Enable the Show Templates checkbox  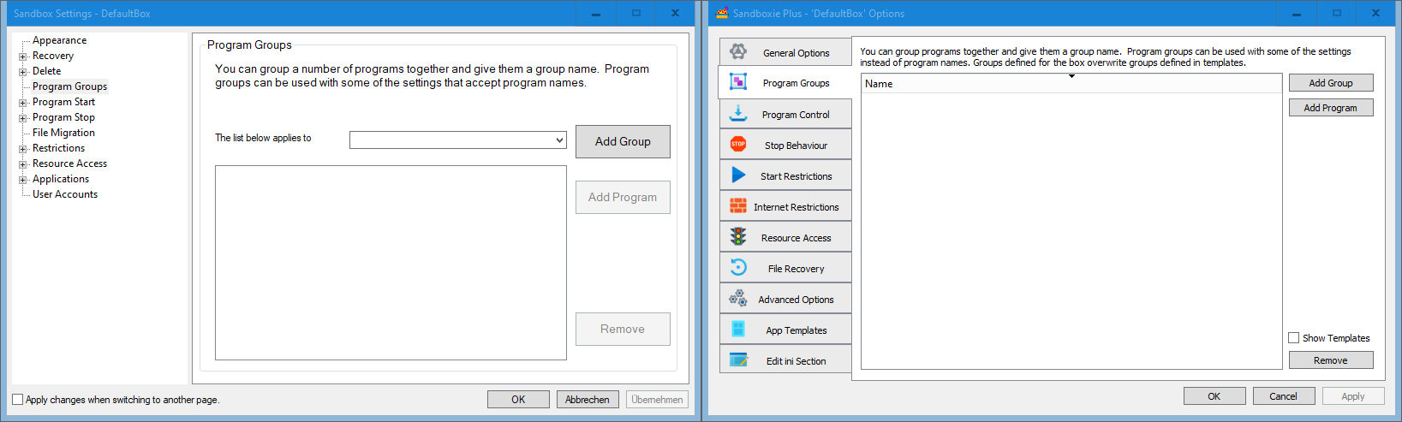point(1294,338)
